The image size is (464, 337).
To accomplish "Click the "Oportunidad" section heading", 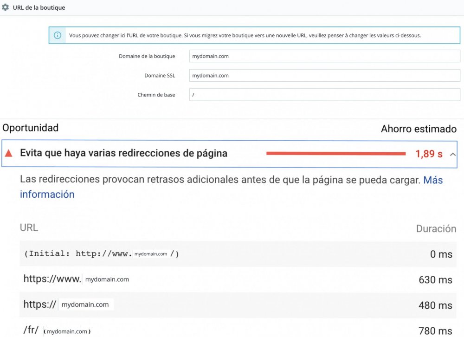I will tap(30, 128).
